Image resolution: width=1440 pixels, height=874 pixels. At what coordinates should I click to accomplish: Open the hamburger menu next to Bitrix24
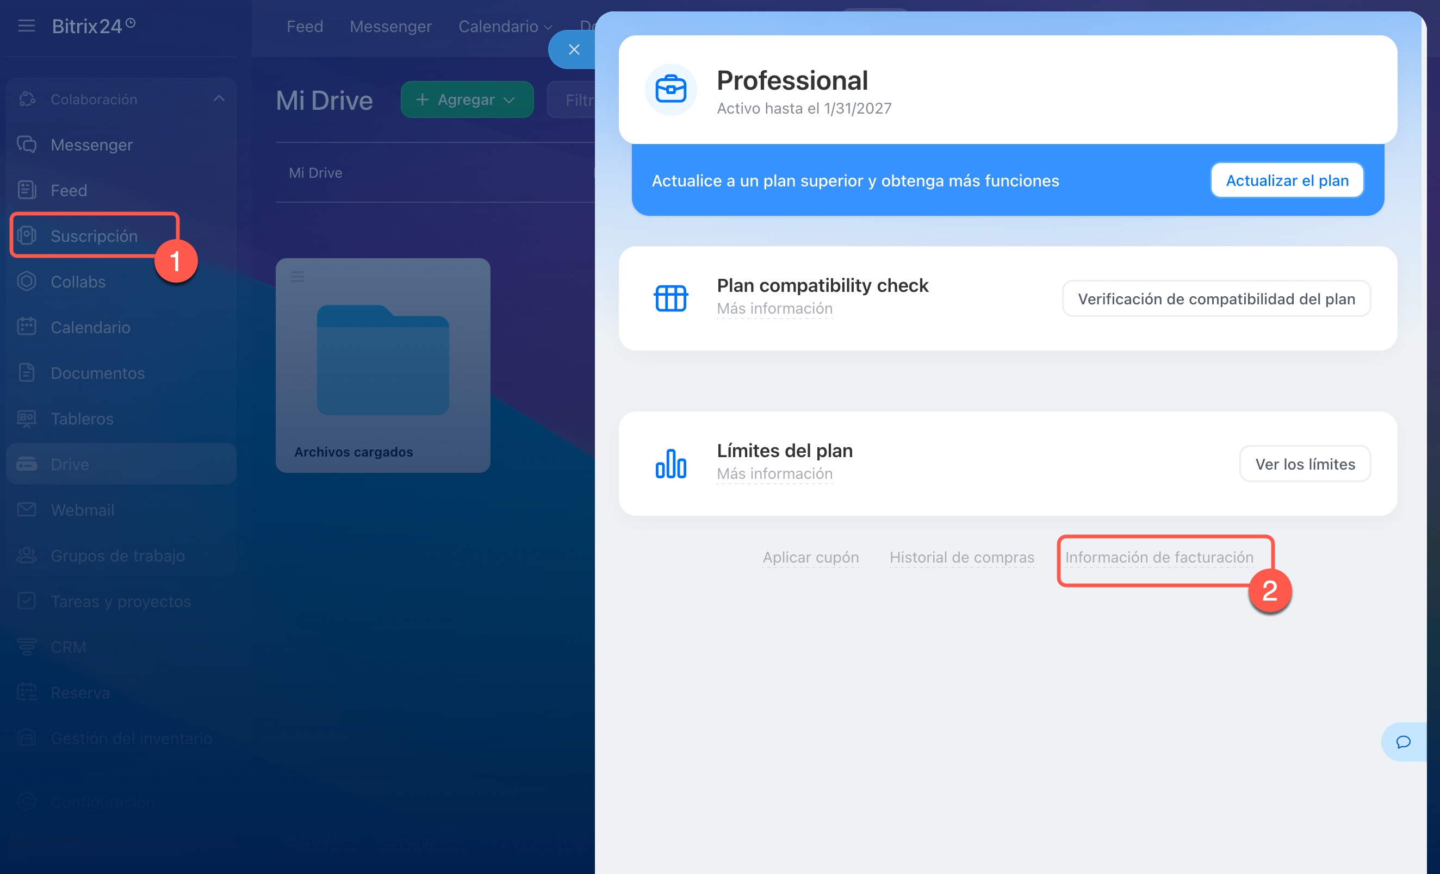26,26
